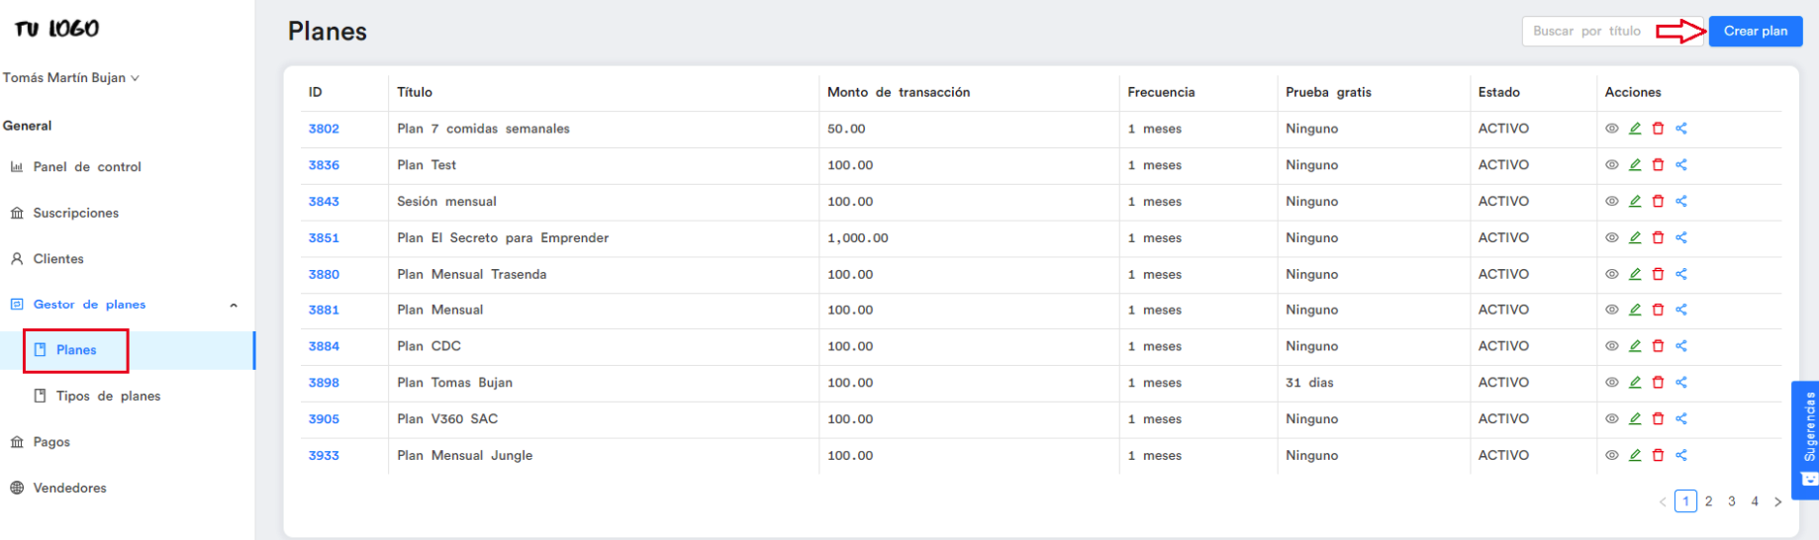Open Tomás Martín Bujan user dropdown
This screenshot has height=540, width=1819.
click(70, 78)
